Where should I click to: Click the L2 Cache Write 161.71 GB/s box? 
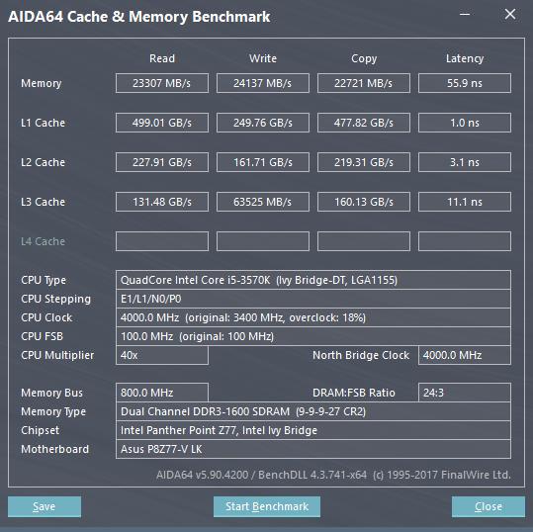click(263, 162)
